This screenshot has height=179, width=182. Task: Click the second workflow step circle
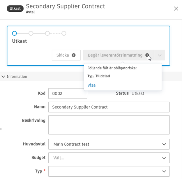click(x=31, y=33)
